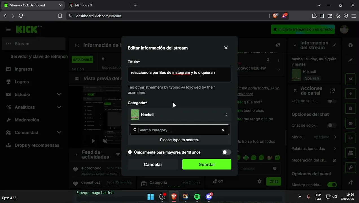The image size is (359, 203).
Task: Disable Mostrar cantidad toggle
Action: [332, 185]
